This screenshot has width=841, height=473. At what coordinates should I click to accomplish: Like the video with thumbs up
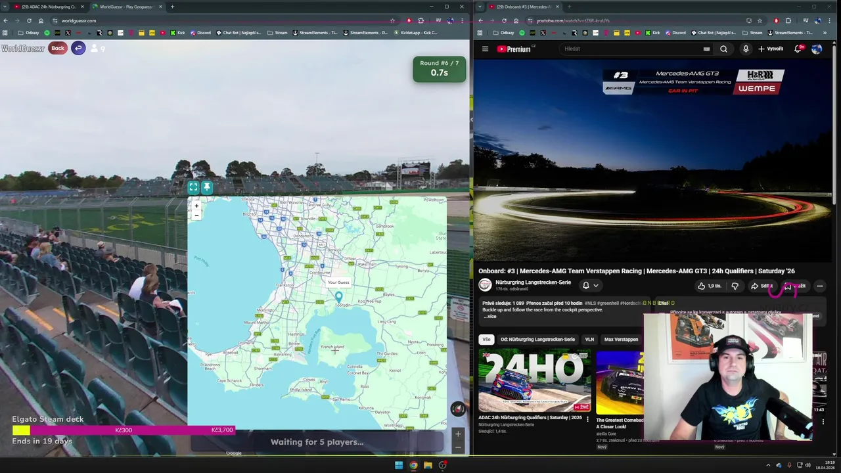click(710, 286)
